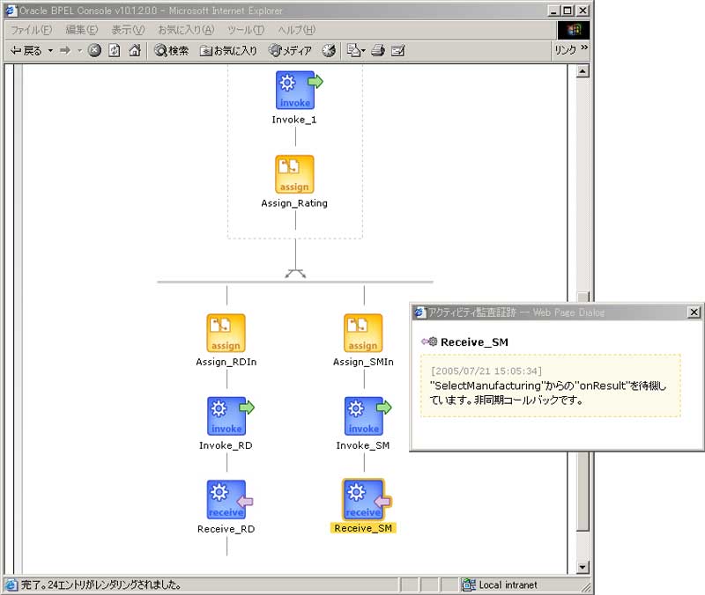Click the "SelectManufacturing" onResult audit message text

548,393
